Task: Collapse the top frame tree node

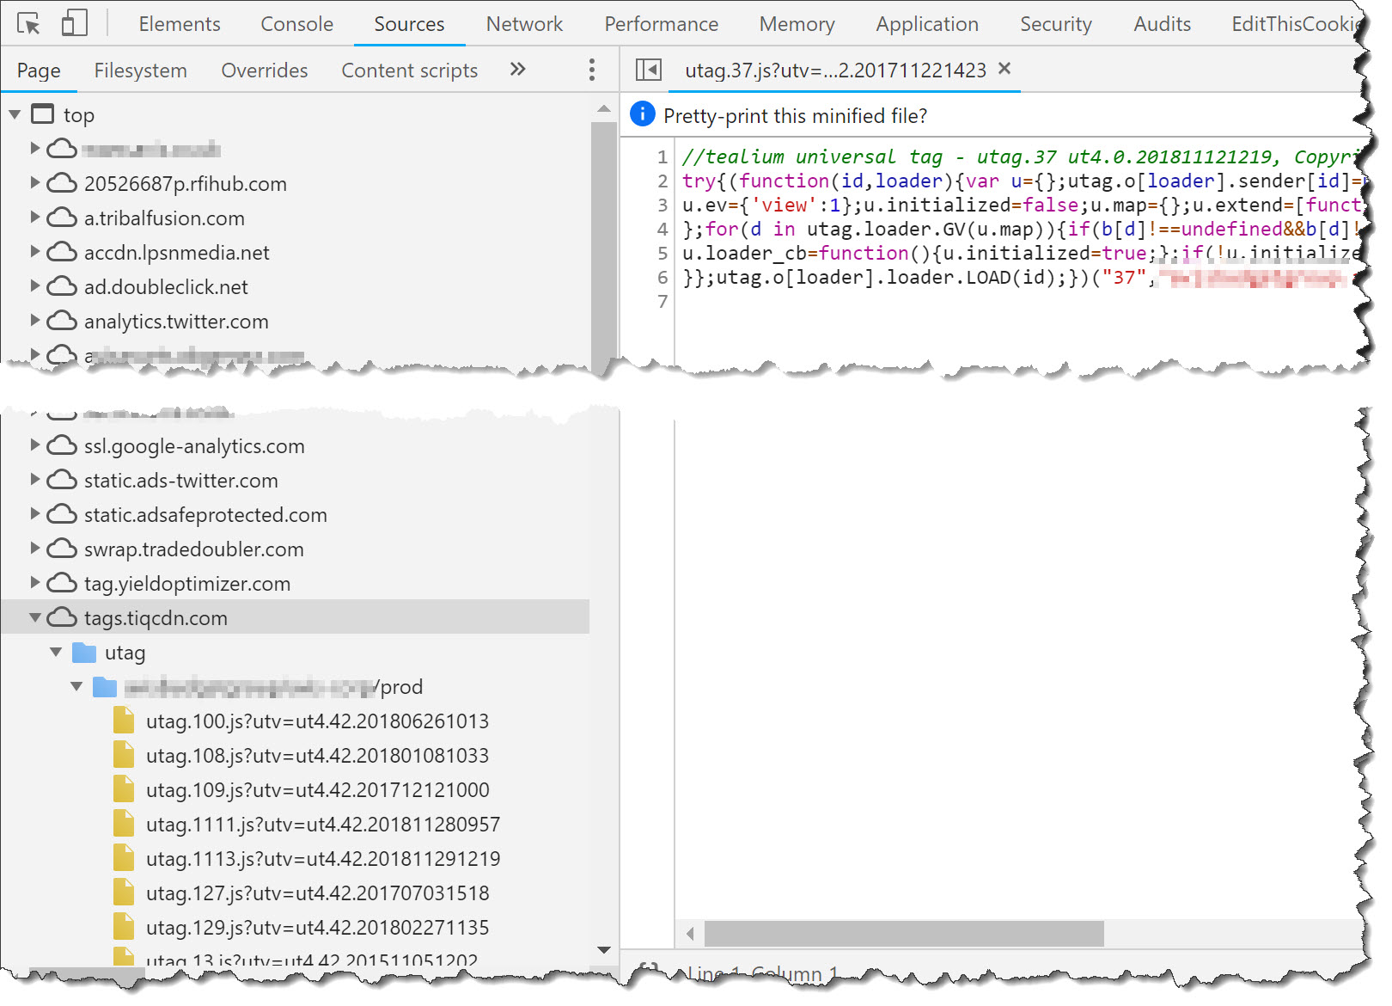Action: (15, 114)
